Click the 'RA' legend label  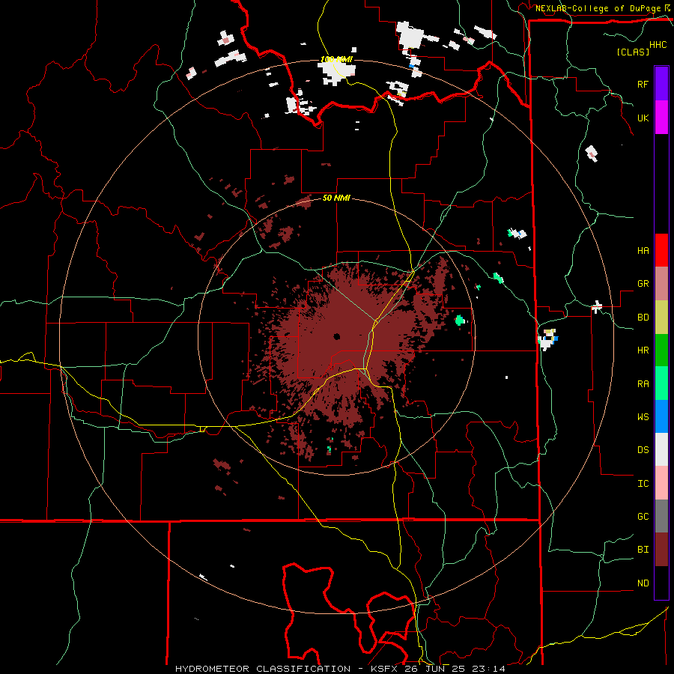pyautogui.click(x=643, y=383)
